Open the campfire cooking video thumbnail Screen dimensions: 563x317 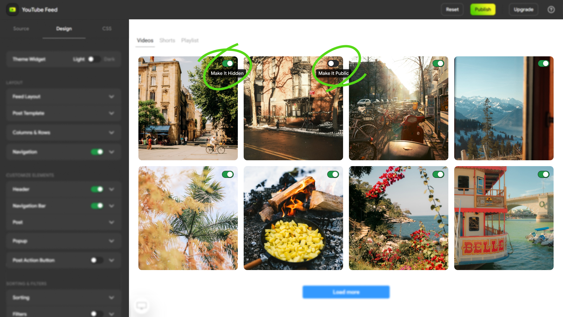(x=293, y=218)
